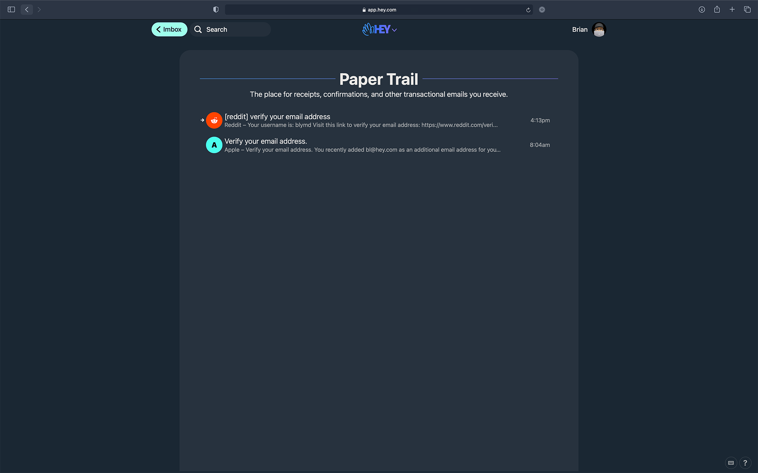
Task: Expand the forward arrow on Reddit email
Action: pyautogui.click(x=202, y=120)
